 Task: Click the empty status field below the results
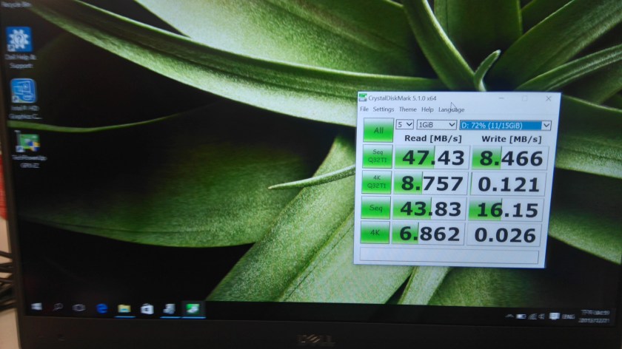pos(450,255)
